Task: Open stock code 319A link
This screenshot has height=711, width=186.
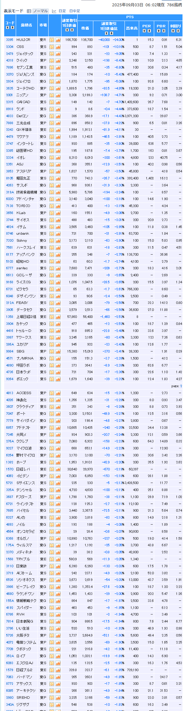Action: (x=10, y=192)
